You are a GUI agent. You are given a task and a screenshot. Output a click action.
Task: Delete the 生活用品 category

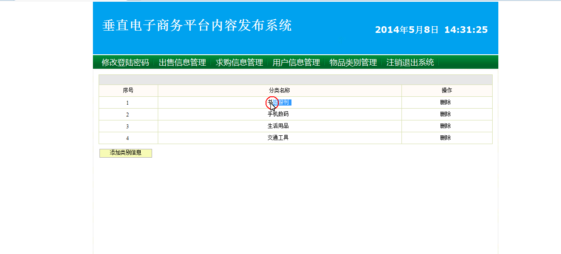(x=445, y=126)
